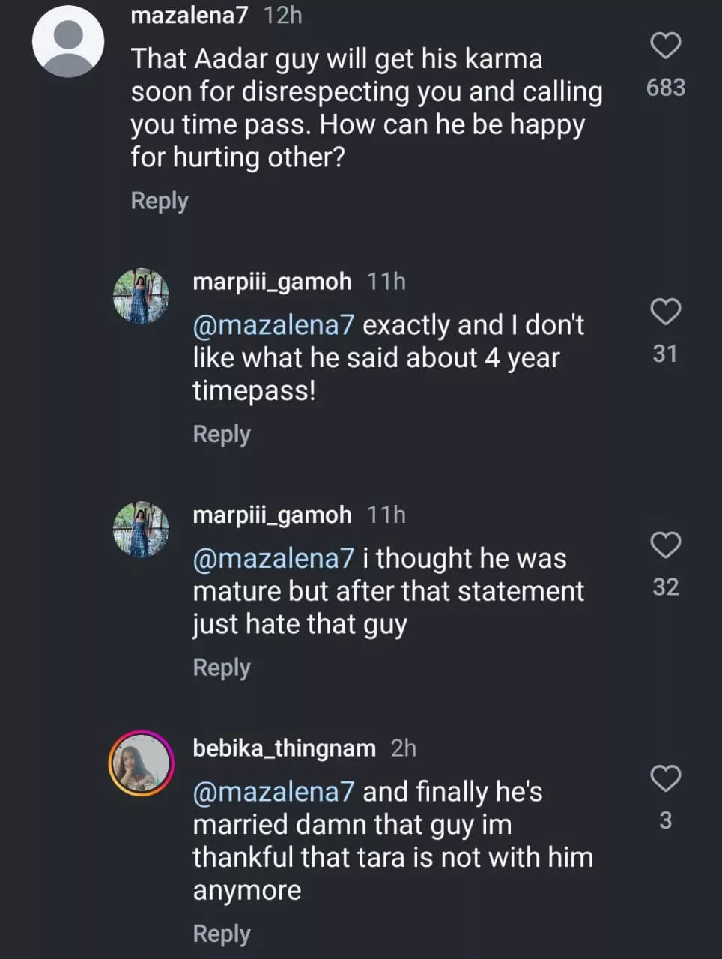Tap the @mazalena7 mention before 'and finally'
722x959 pixels.
pos(273,792)
